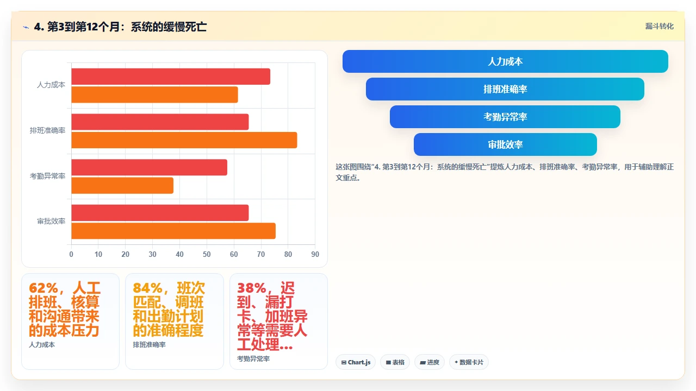This screenshot has width=696, height=391.
Task: Click the 表格 chip
Action: pos(395,362)
